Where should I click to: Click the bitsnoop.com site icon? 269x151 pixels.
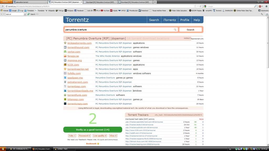click(x=65, y=99)
